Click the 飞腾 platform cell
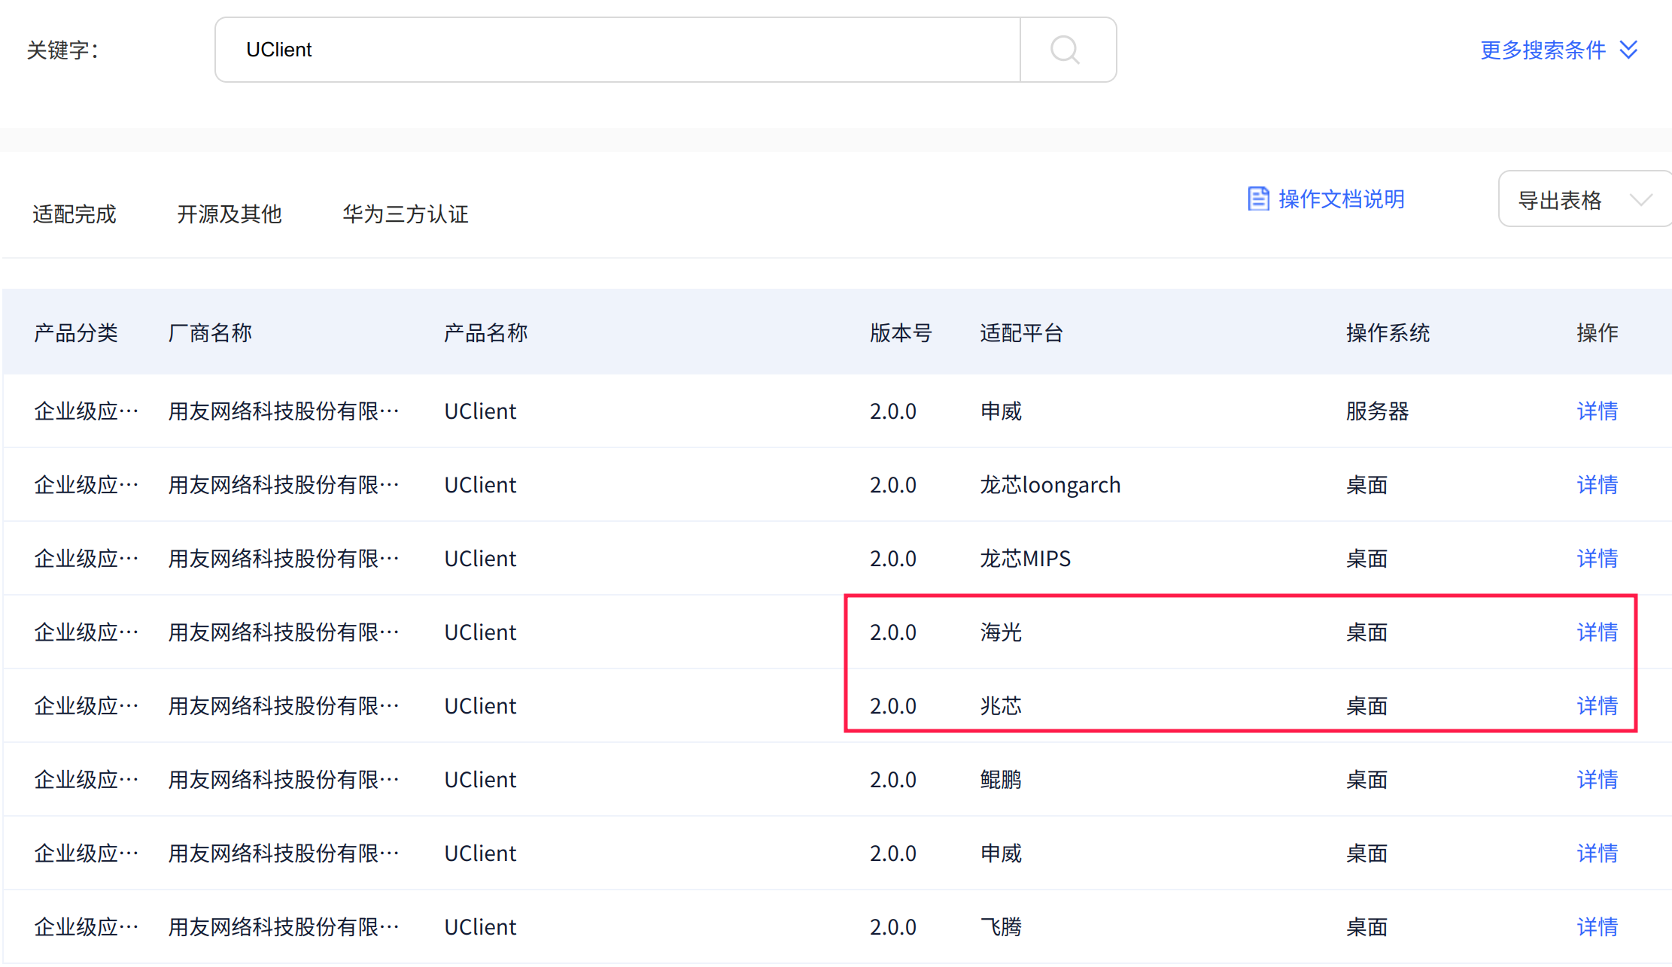Screen dimensions: 1672x967 tap(1001, 927)
